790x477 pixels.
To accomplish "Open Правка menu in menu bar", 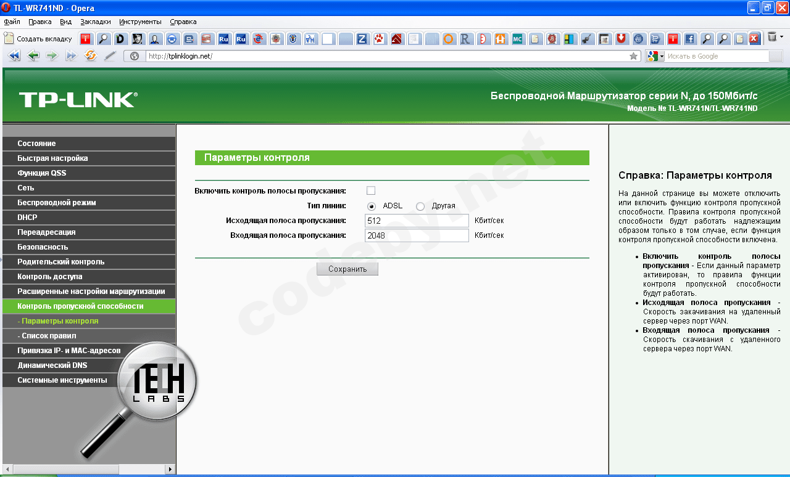I will point(40,22).
